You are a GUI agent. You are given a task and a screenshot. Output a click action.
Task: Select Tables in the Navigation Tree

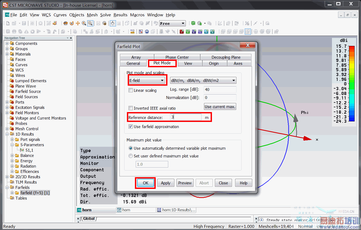[x=21, y=198]
